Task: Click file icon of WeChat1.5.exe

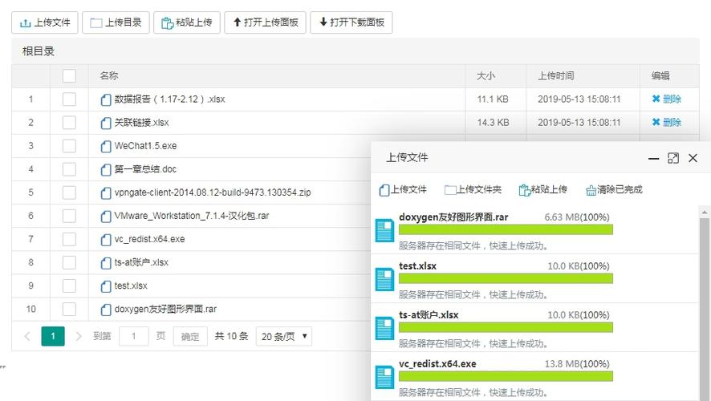Action: (x=106, y=146)
